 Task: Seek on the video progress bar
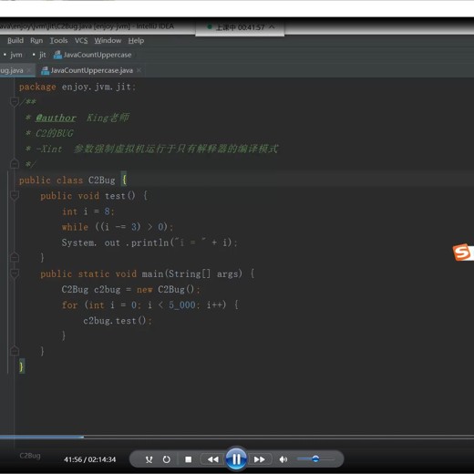237,437
